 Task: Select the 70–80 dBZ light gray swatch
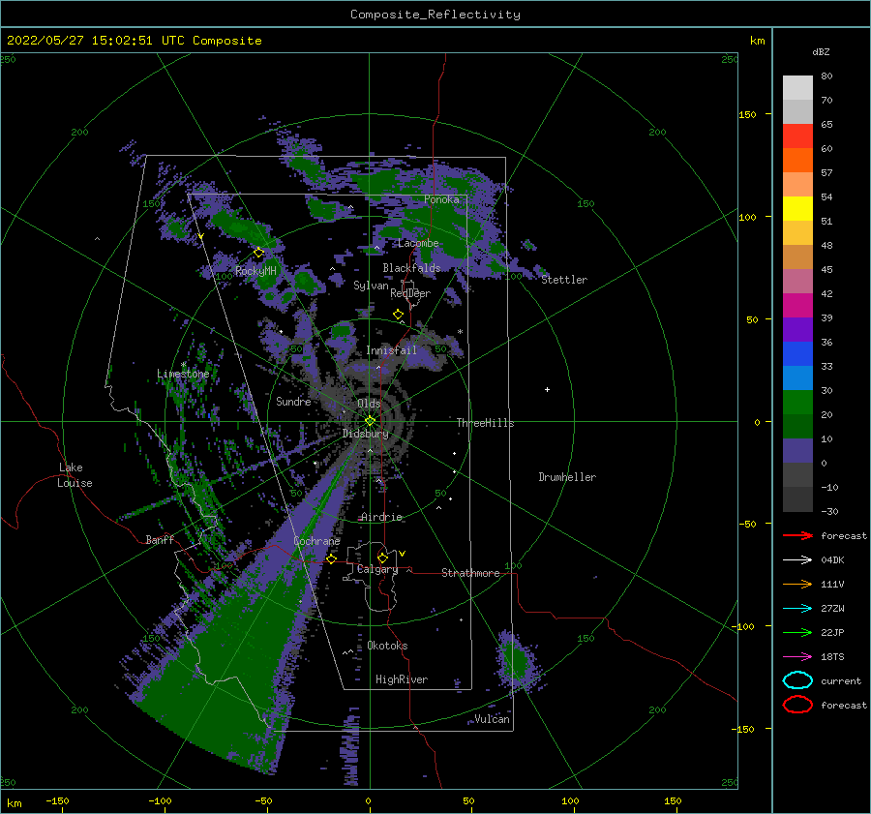pos(797,88)
